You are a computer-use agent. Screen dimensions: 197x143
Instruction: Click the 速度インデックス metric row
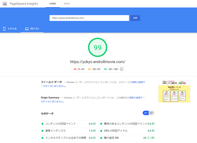pos(68,131)
